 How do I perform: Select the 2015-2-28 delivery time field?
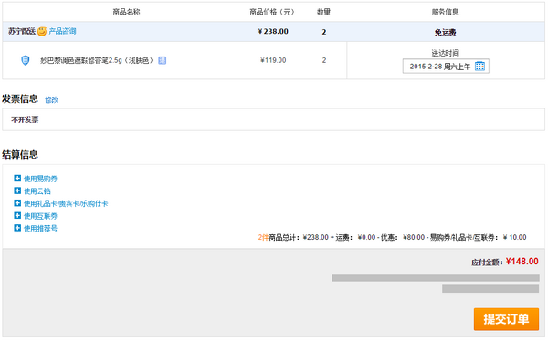pos(446,67)
